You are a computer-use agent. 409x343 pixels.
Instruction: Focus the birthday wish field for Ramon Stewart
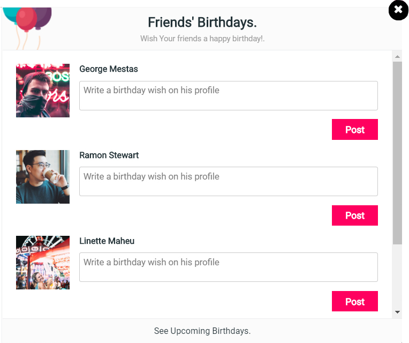(229, 182)
